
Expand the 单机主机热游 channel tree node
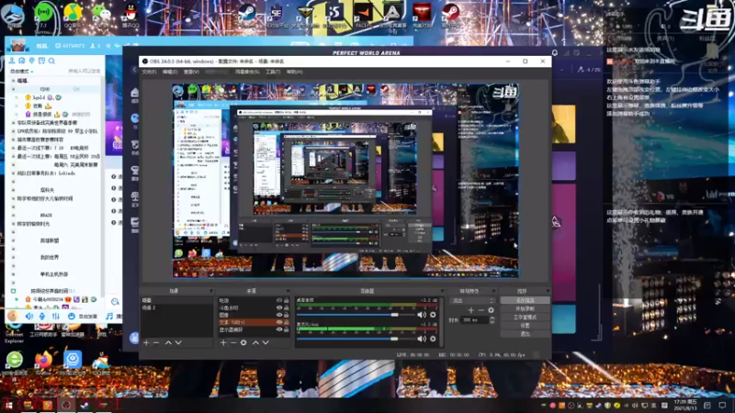tap(13, 274)
